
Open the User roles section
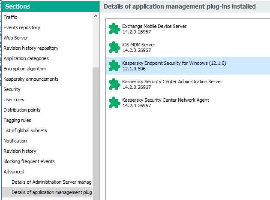coord(14,100)
